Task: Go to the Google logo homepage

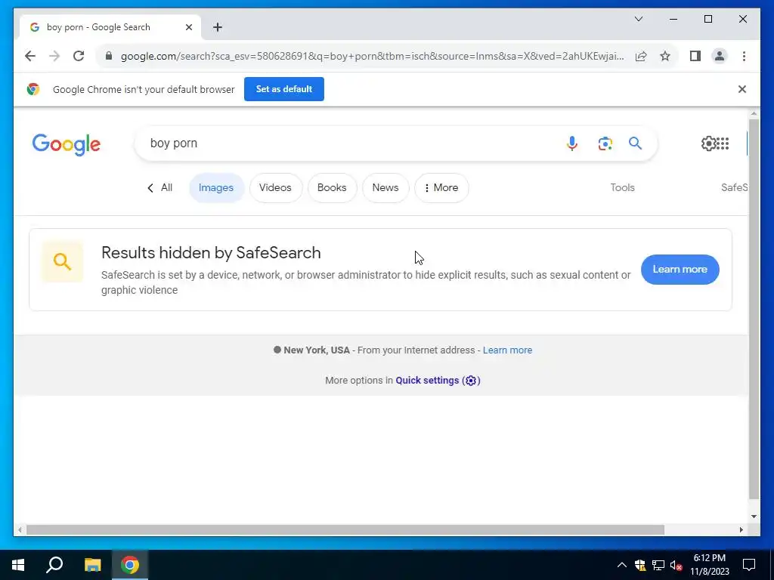Action: click(67, 144)
